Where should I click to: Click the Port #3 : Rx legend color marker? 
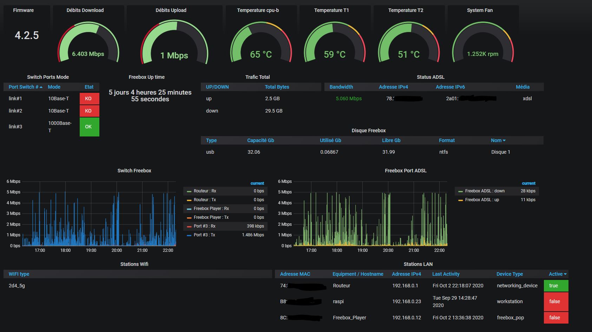(189, 226)
